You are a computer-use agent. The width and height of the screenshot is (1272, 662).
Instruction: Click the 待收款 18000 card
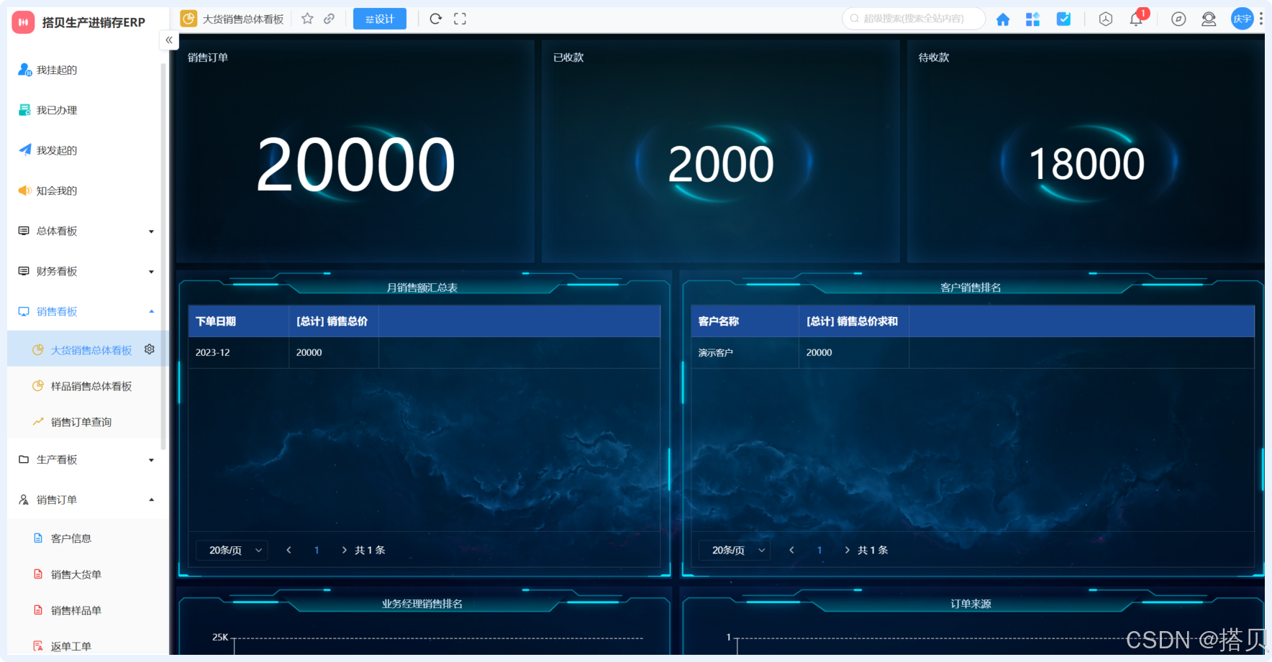click(x=1086, y=151)
